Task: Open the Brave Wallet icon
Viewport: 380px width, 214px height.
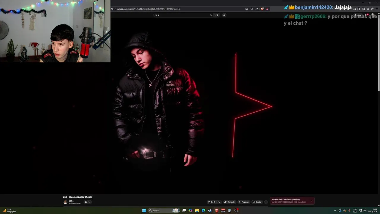Action: click(x=363, y=9)
